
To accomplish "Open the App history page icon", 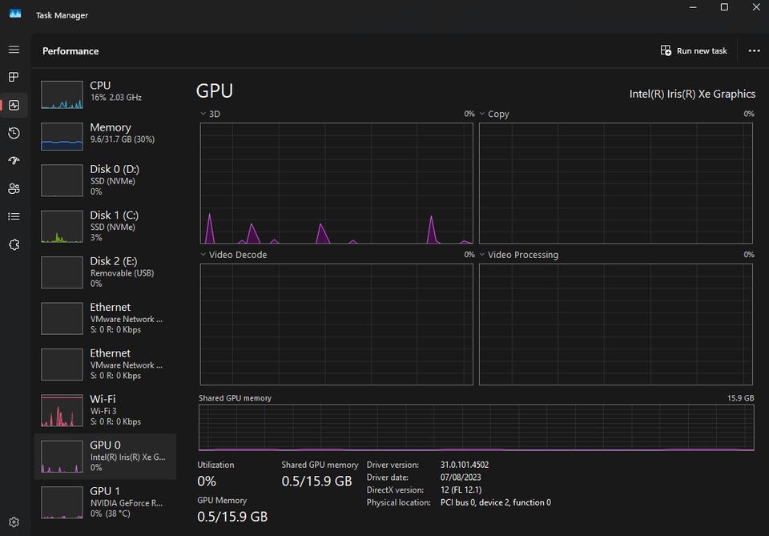I will pyautogui.click(x=14, y=133).
